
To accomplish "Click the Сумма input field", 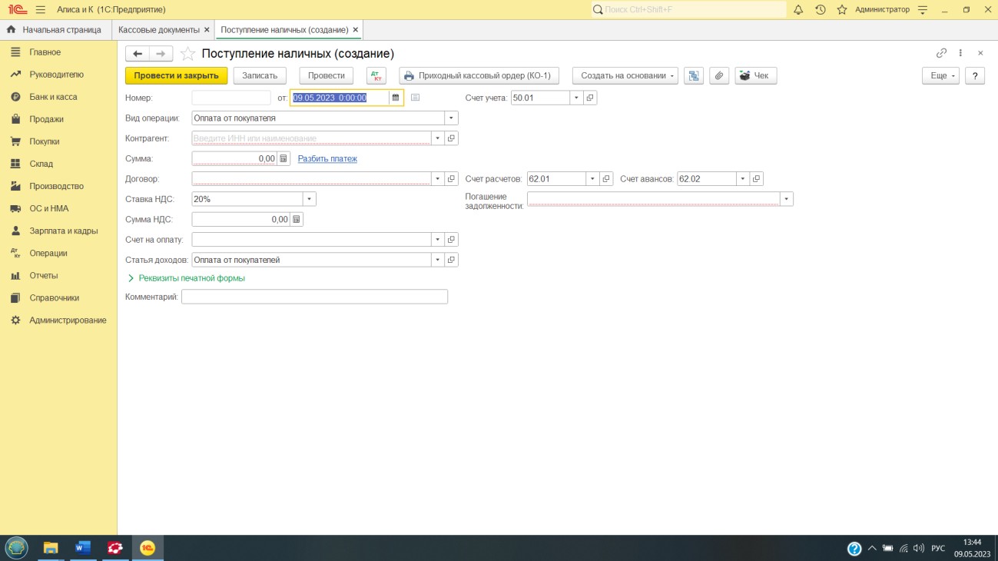I will (234, 158).
